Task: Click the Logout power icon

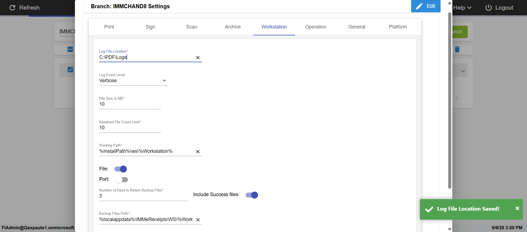Action: (488, 8)
